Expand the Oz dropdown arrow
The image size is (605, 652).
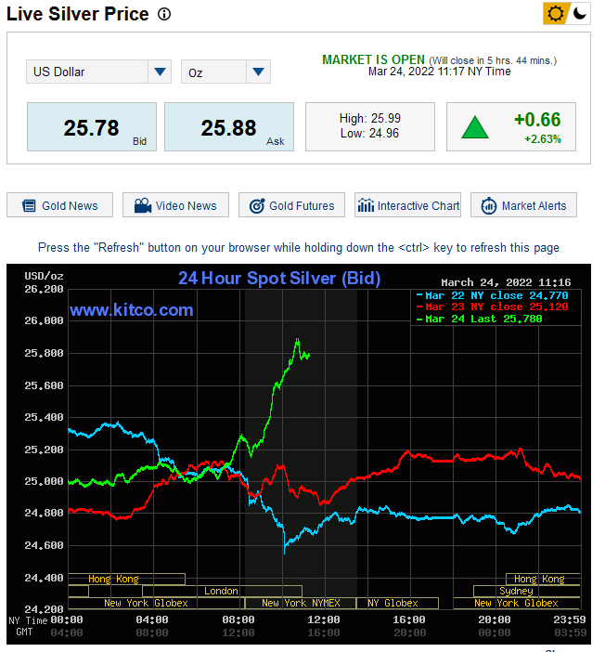pyautogui.click(x=258, y=72)
